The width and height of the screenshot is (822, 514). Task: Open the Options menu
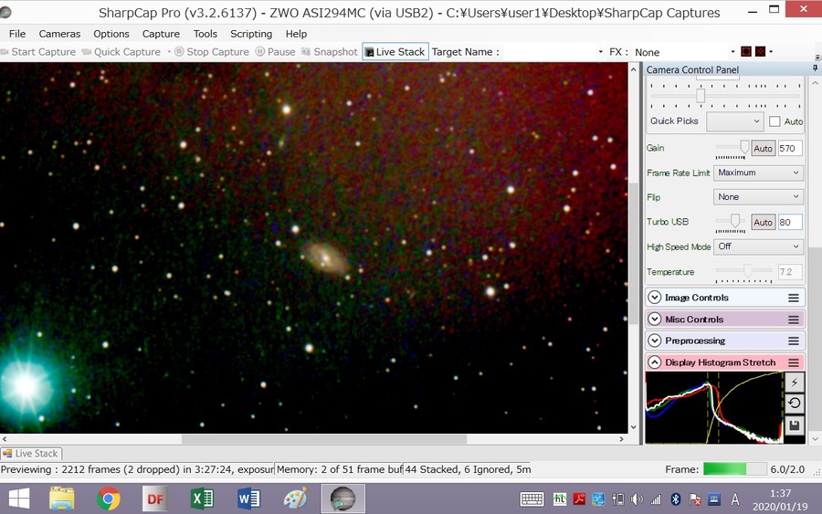111,34
